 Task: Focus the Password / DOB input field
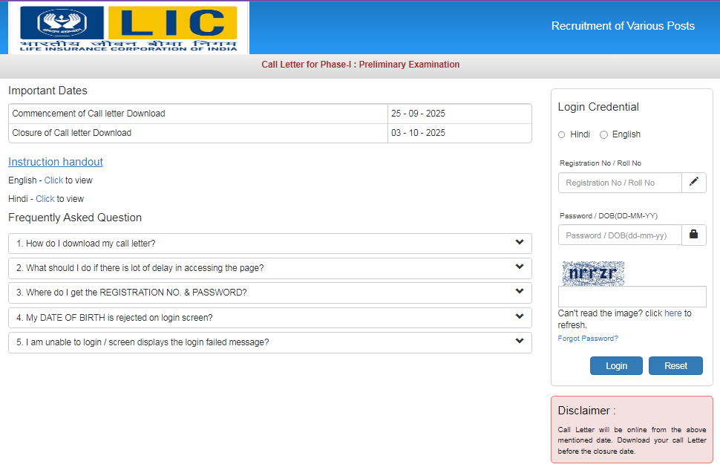[620, 235]
